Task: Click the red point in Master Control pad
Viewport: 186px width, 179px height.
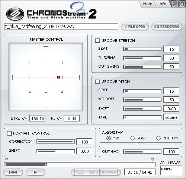Action: point(58,77)
